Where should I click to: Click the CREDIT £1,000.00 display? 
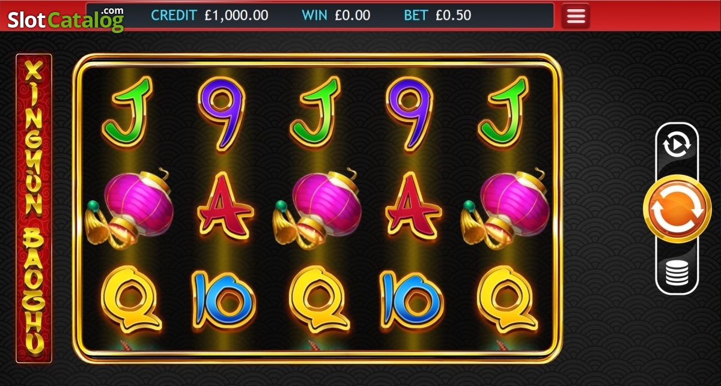pyautogui.click(x=210, y=16)
